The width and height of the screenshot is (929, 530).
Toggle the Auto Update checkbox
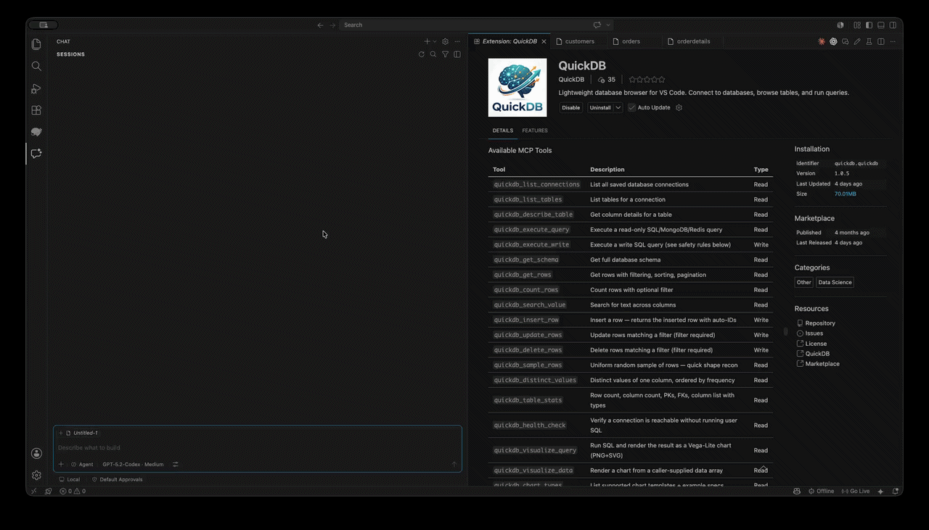631,107
